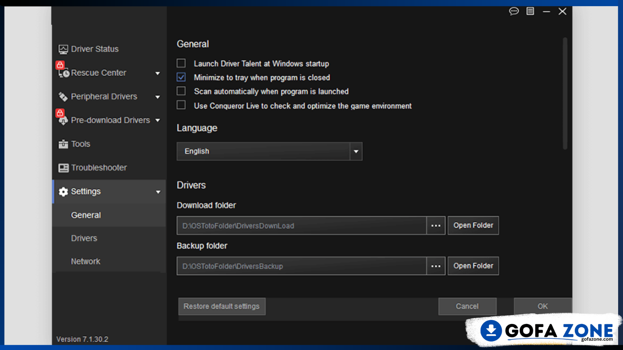Click the Driver Status monitor icon
This screenshot has height=350, width=623.
pyautogui.click(x=63, y=49)
